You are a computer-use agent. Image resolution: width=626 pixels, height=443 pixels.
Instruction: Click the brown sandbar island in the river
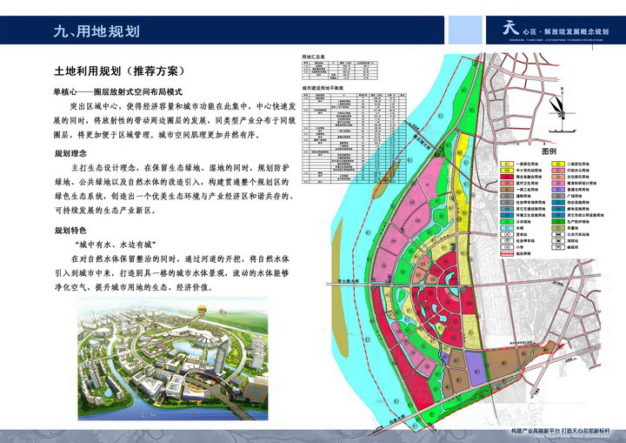338,288
